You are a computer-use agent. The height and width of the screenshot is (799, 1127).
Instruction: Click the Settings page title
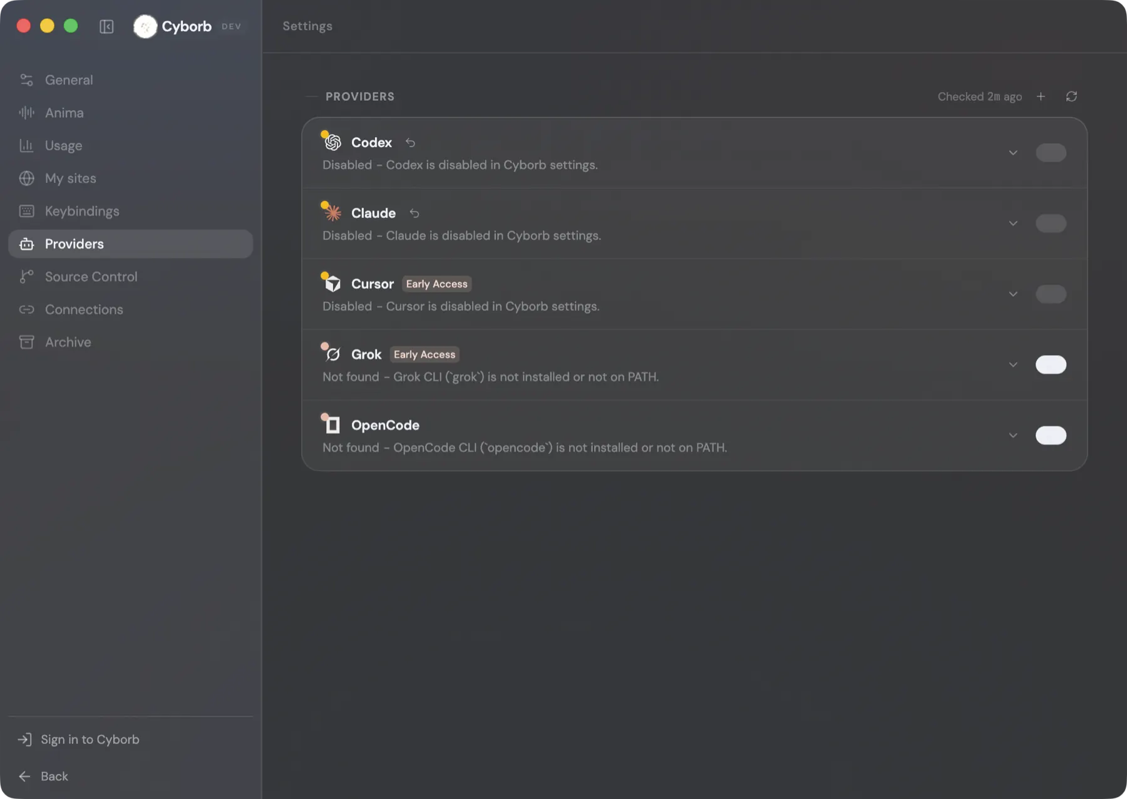point(307,26)
